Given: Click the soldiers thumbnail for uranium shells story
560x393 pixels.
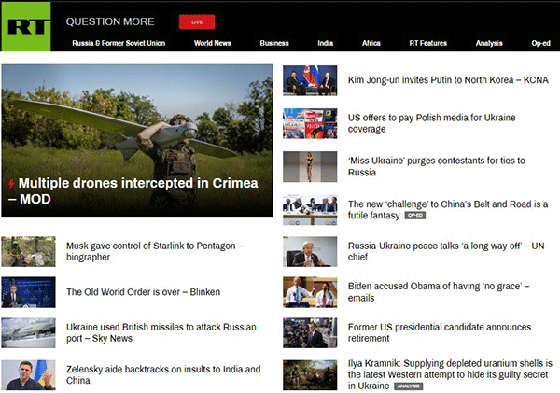Looking at the screenshot, I should click(x=310, y=375).
